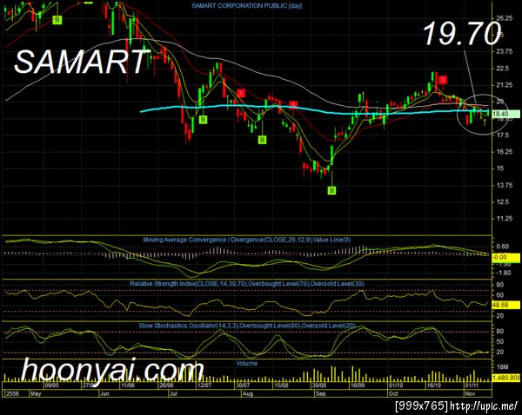Click the 16/09 date label
The image size is (522, 415).
tap(358, 385)
